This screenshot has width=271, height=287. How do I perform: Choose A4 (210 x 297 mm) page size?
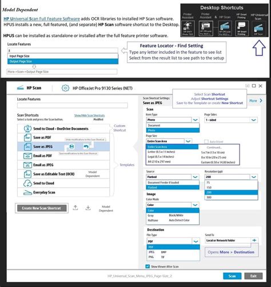click(160, 161)
